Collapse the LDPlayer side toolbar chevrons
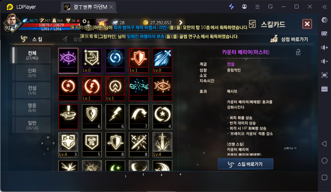 pos(324,7)
